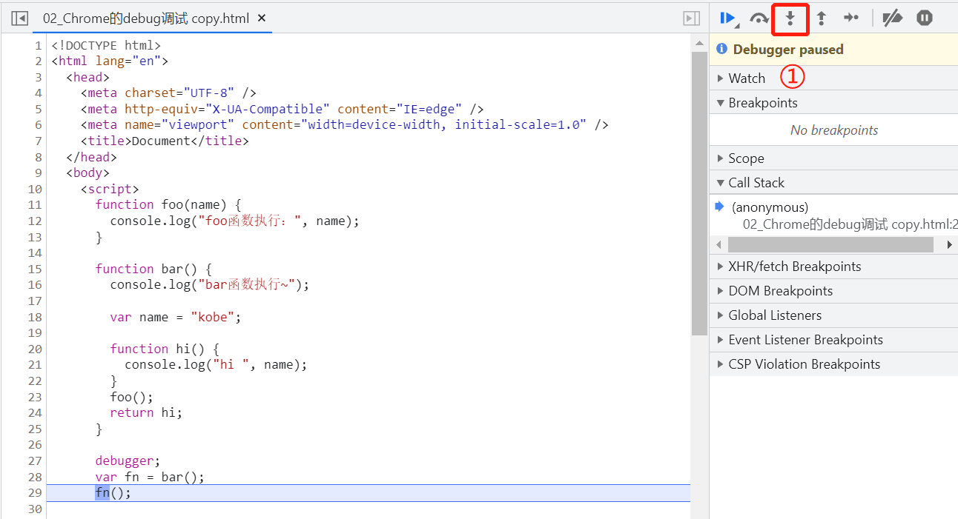Show the file navigator sidebar
Image resolution: width=958 pixels, height=519 pixels.
tap(20, 19)
